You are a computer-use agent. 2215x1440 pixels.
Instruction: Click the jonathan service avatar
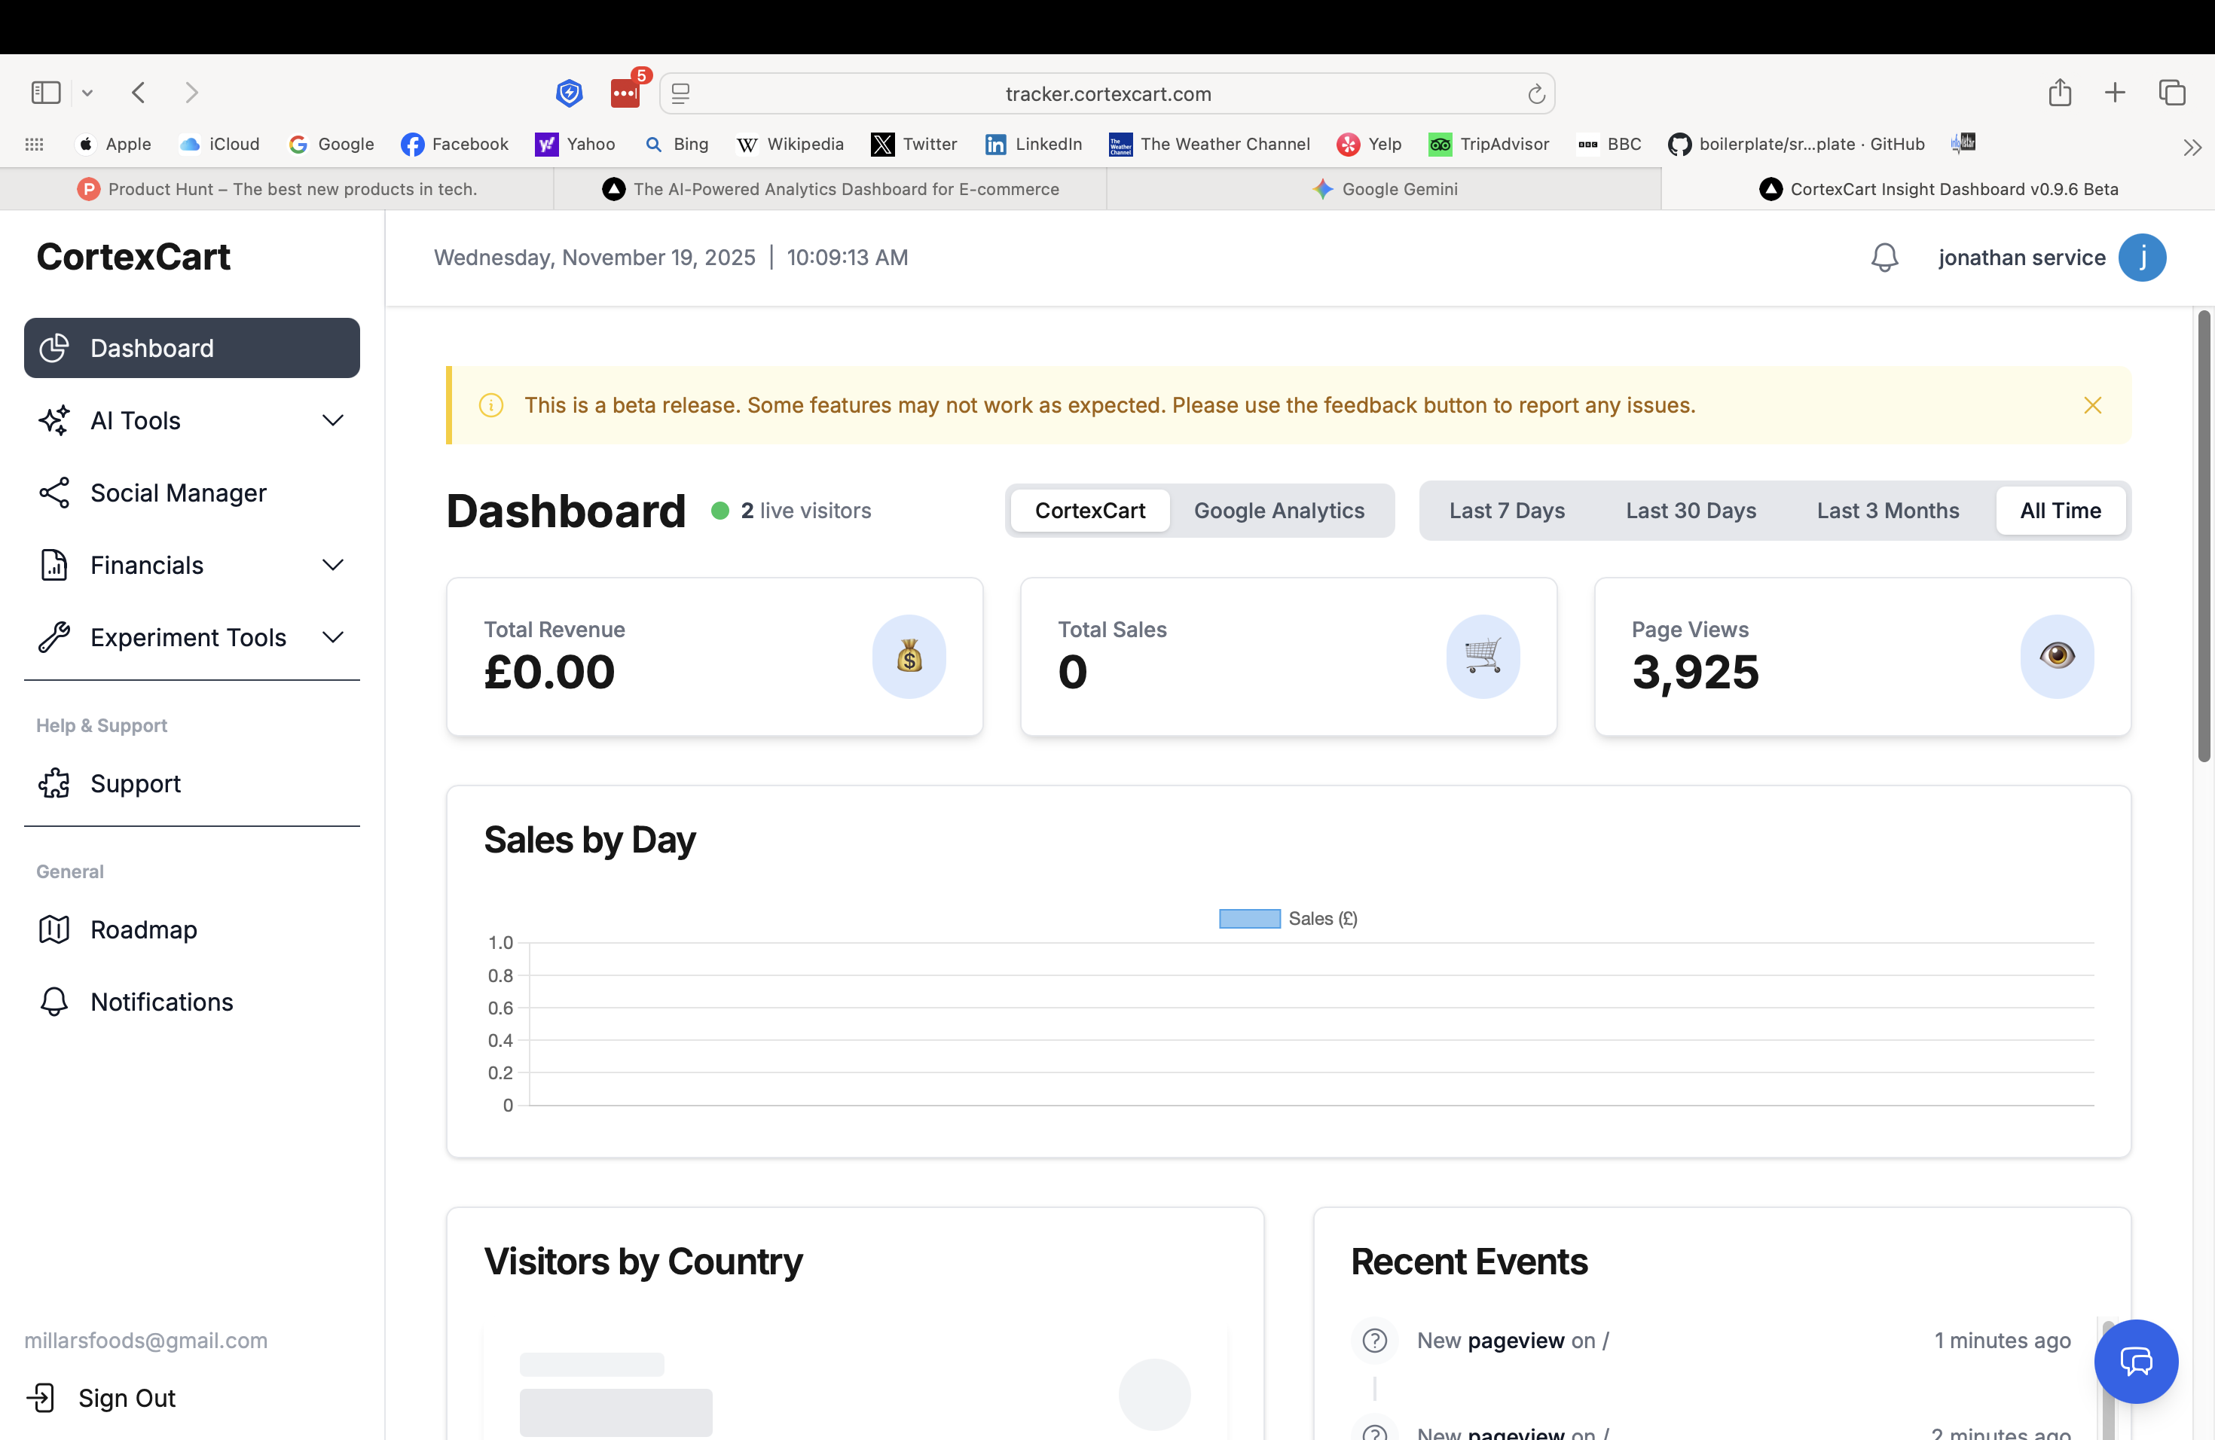[x=2144, y=258]
